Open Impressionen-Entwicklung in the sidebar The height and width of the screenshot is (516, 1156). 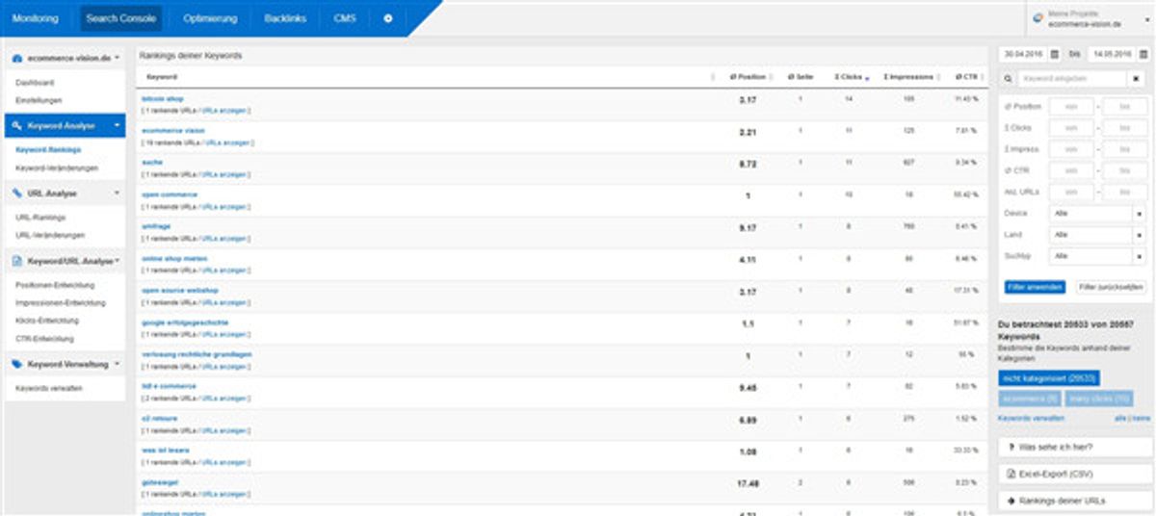point(60,302)
